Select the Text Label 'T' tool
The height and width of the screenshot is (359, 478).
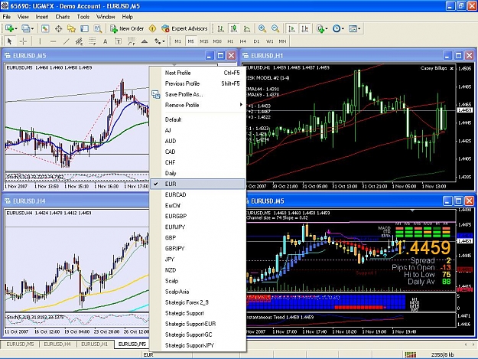point(119,41)
